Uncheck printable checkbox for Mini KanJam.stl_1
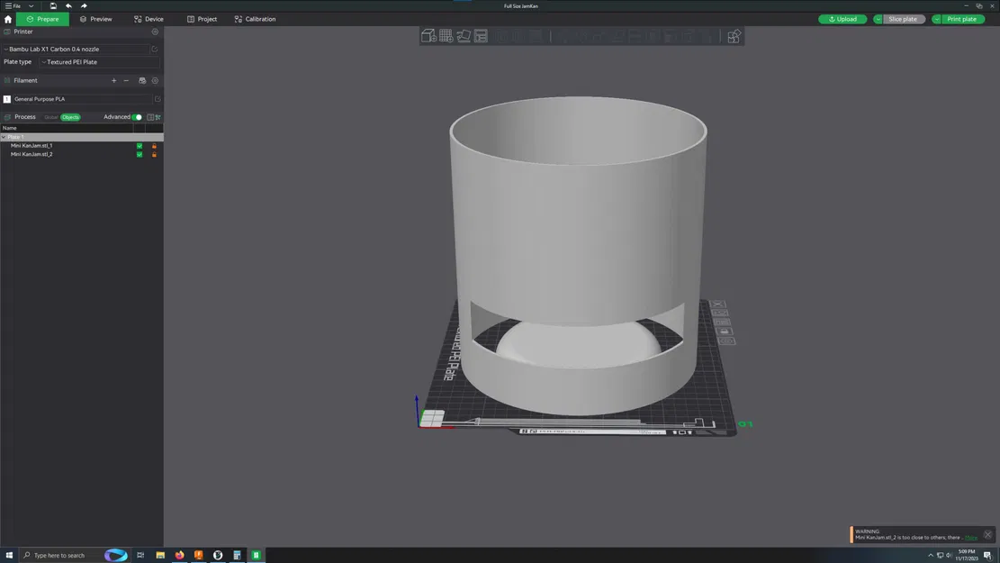The height and width of the screenshot is (563, 1000). [140, 146]
